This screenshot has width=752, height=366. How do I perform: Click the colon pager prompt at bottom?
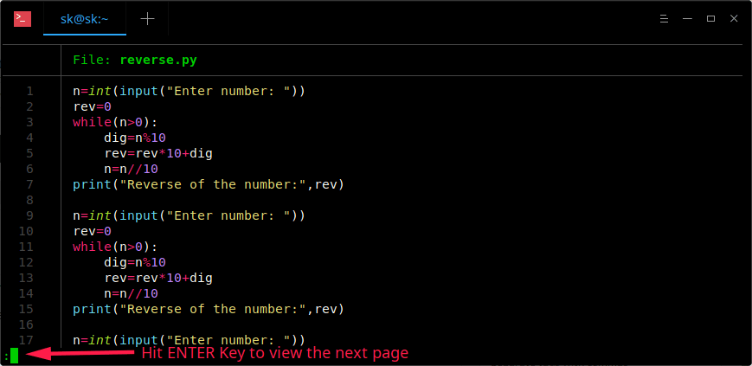[x=6, y=356]
